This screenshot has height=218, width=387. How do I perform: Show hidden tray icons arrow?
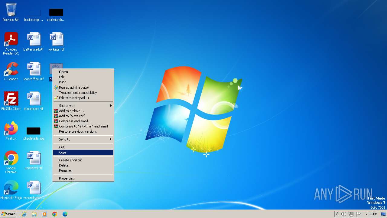tap(337, 214)
